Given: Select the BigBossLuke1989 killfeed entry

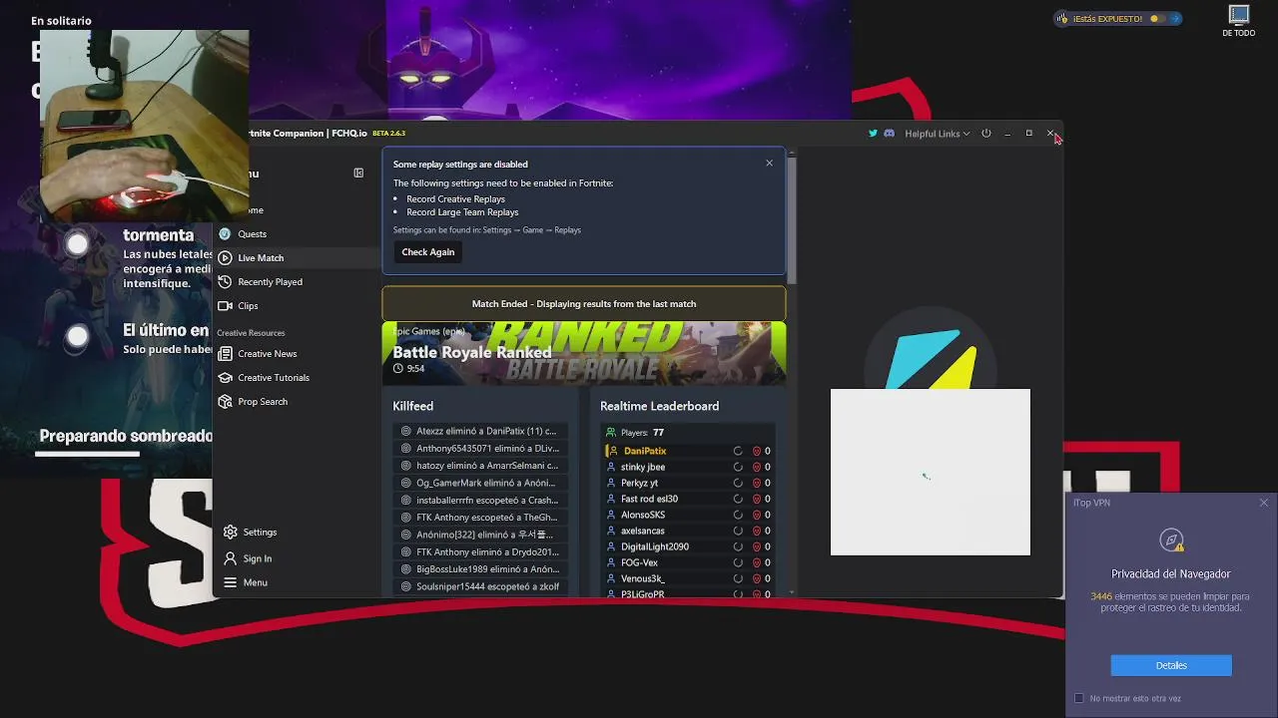Looking at the screenshot, I should coord(480,569).
